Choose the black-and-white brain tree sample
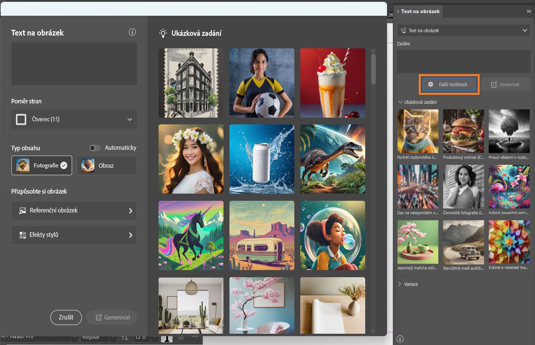Screen dimensions: 535x345 coord(509,131)
